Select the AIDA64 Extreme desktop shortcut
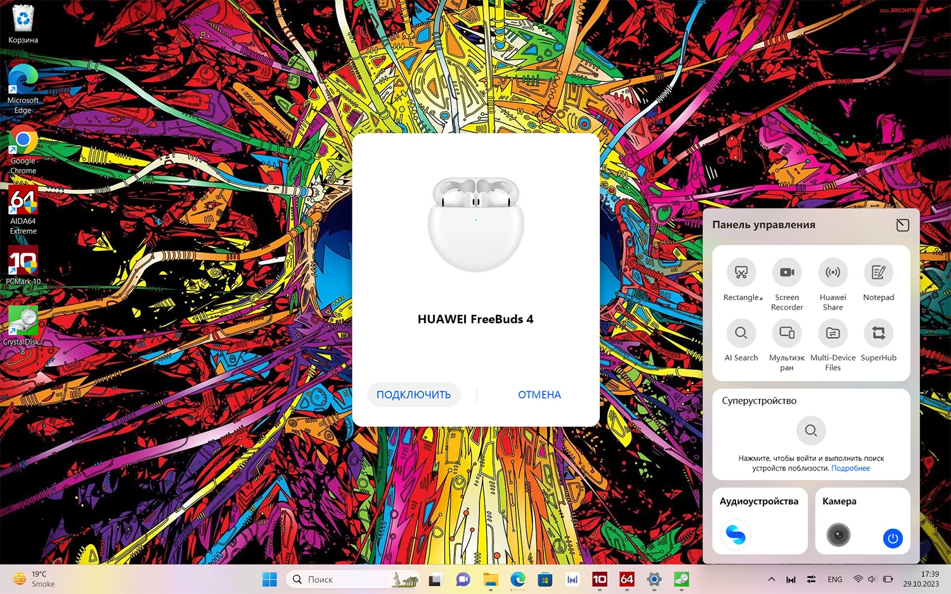This screenshot has width=951, height=594. coord(23,210)
